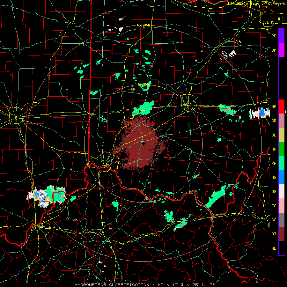The height and width of the screenshot is (287, 287).
Task: Click the 100 NMI range ring label
Action: pyautogui.click(x=143, y=25)
